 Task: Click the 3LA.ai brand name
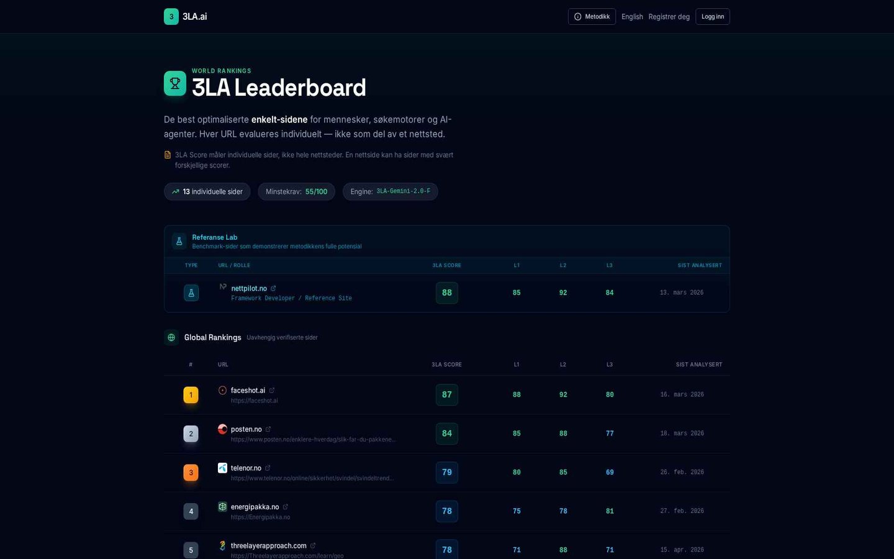(x=195, y=17)
